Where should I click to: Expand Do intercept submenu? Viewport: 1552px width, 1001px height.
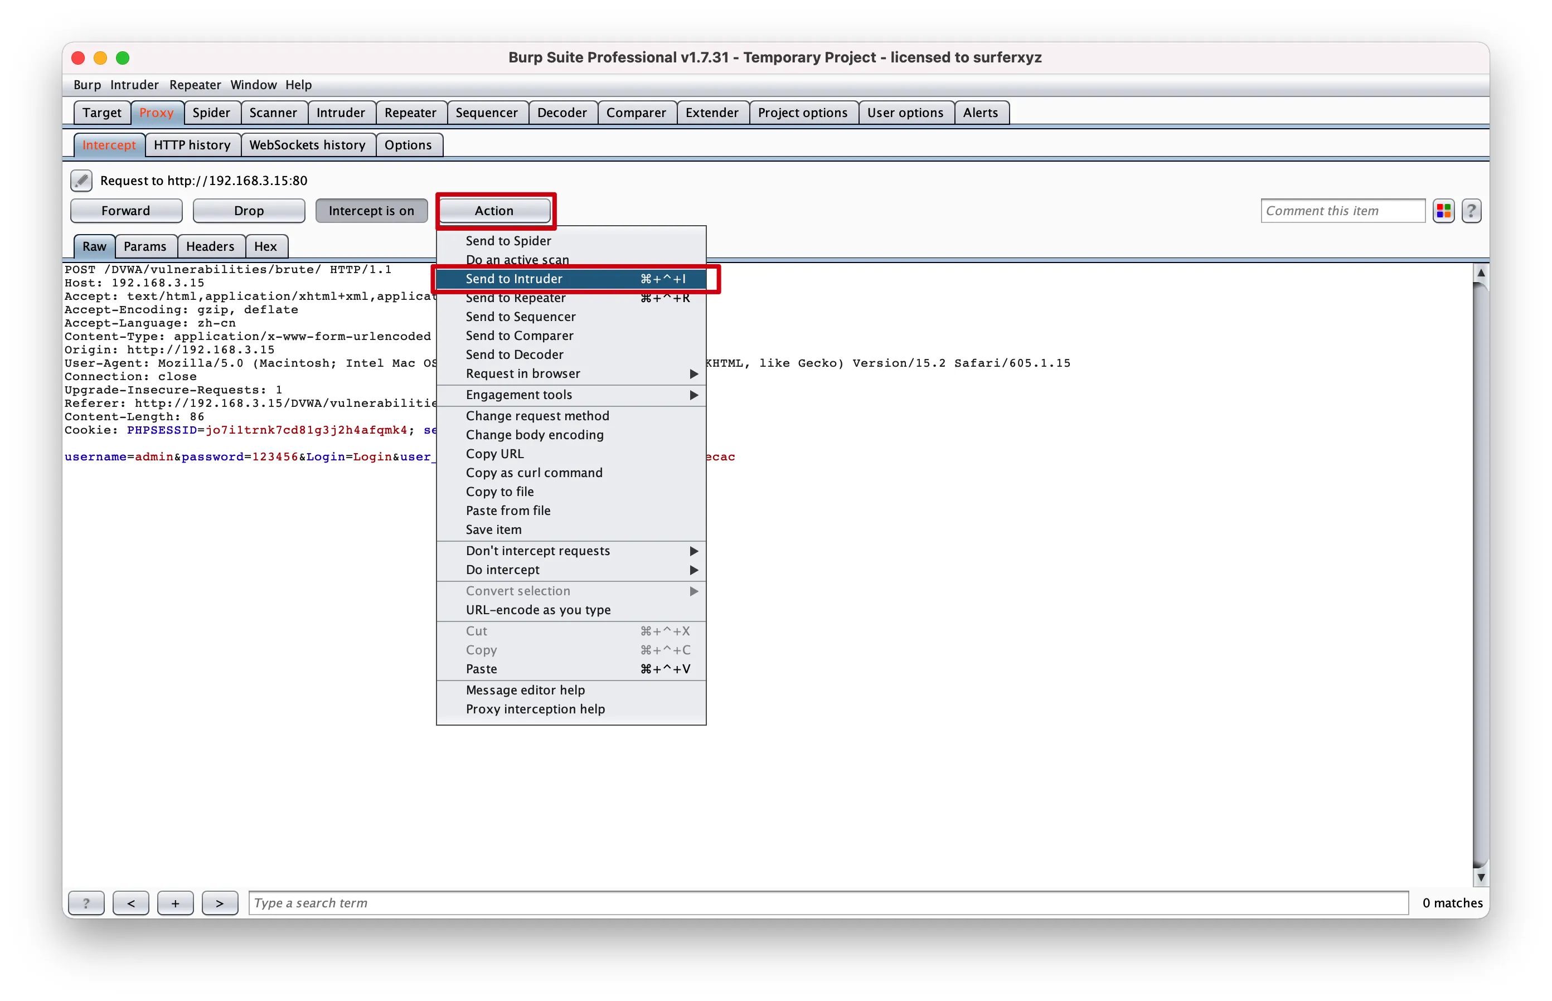(571, 570)
